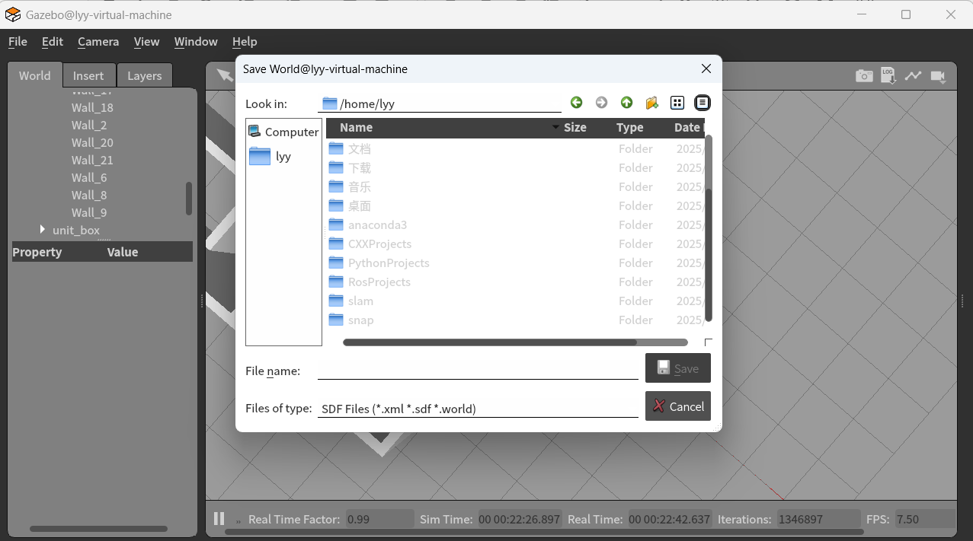Screen dimensions: 973x541
Task: Click the Sim Time value
Action: point(519,519)
